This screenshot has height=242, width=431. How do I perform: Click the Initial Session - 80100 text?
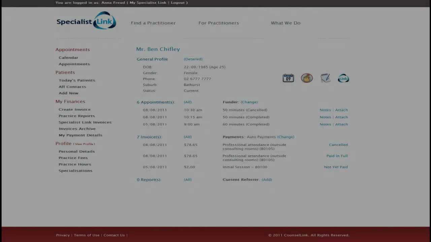pos(245,167)
